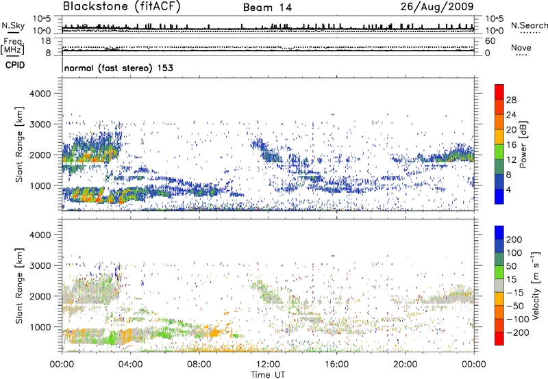Click the 4000 tick on power panel
This screenshot has height=379, width=548.
[x=40, y=94]
